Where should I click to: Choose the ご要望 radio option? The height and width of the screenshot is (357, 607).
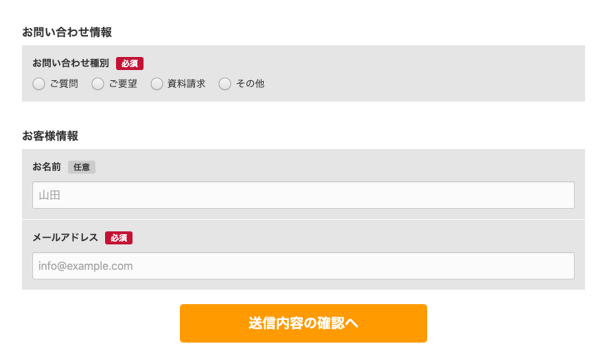[x=98, y=84]
